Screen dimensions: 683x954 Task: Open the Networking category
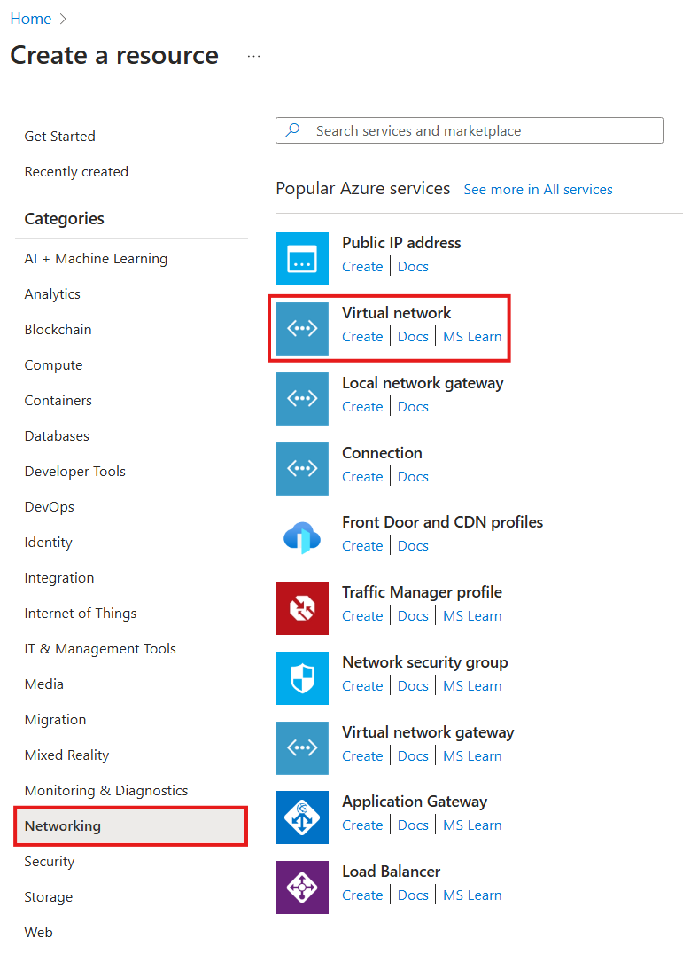pyautogui.click(x=62, y=825)
